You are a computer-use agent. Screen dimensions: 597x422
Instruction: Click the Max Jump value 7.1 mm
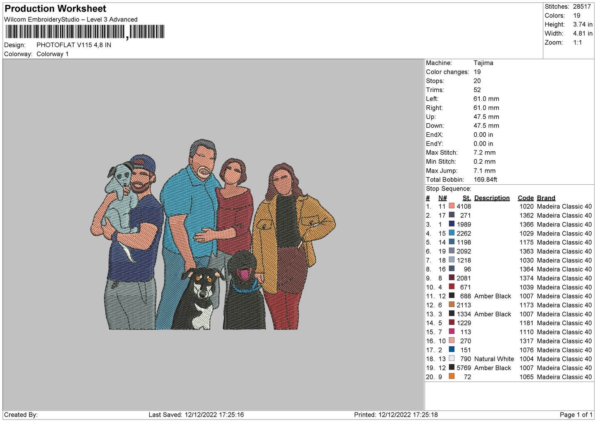pos(484,171)
